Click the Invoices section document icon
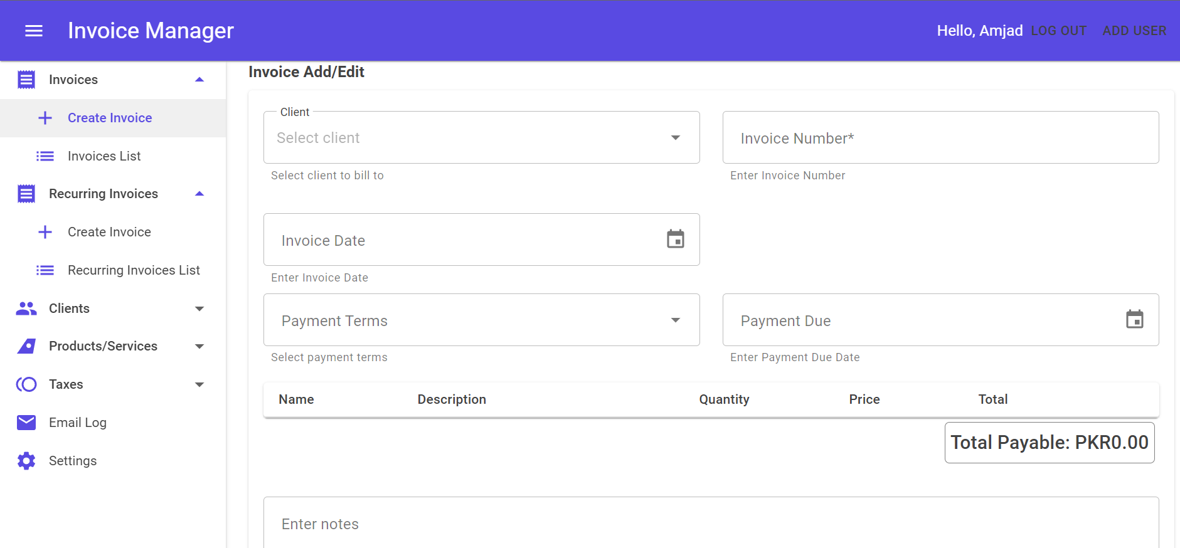The width and height of the screenshot is (1180, 548). tap(26, 80)
